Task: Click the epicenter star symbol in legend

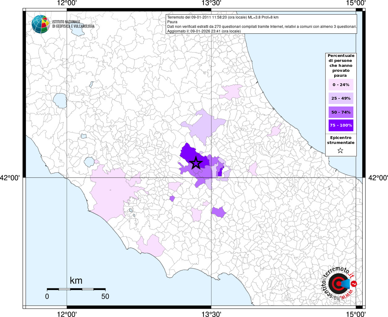Action: [x=340, y=150]
